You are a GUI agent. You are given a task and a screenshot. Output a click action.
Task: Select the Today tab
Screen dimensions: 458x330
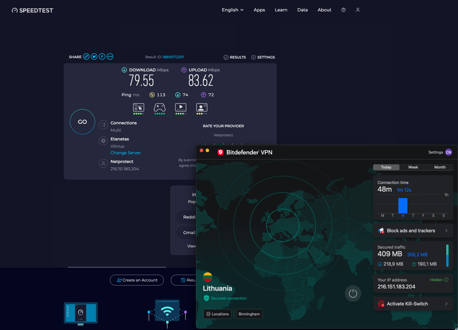click(x=386, y=167)
